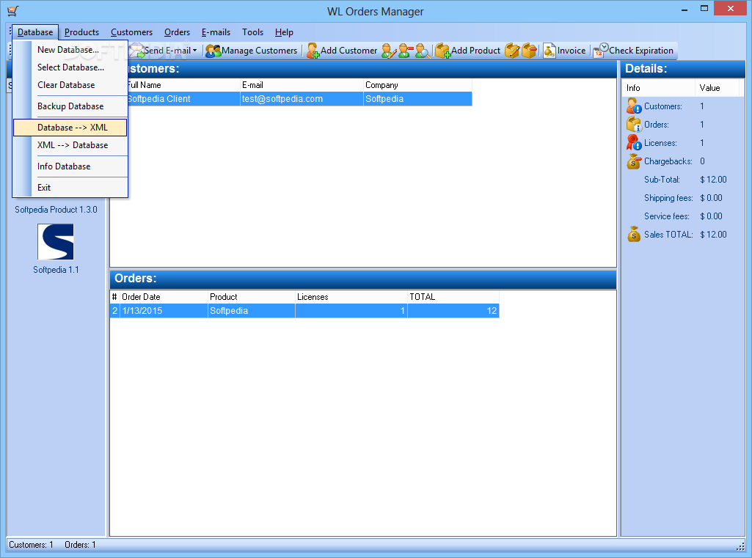The image size is (752, 558).
Task: Sort customers by Company column header
Action: coord(417,85)
